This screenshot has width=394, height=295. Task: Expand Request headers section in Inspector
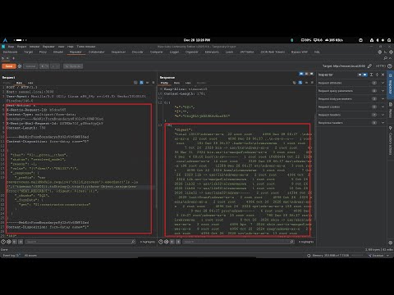[351, 115]
